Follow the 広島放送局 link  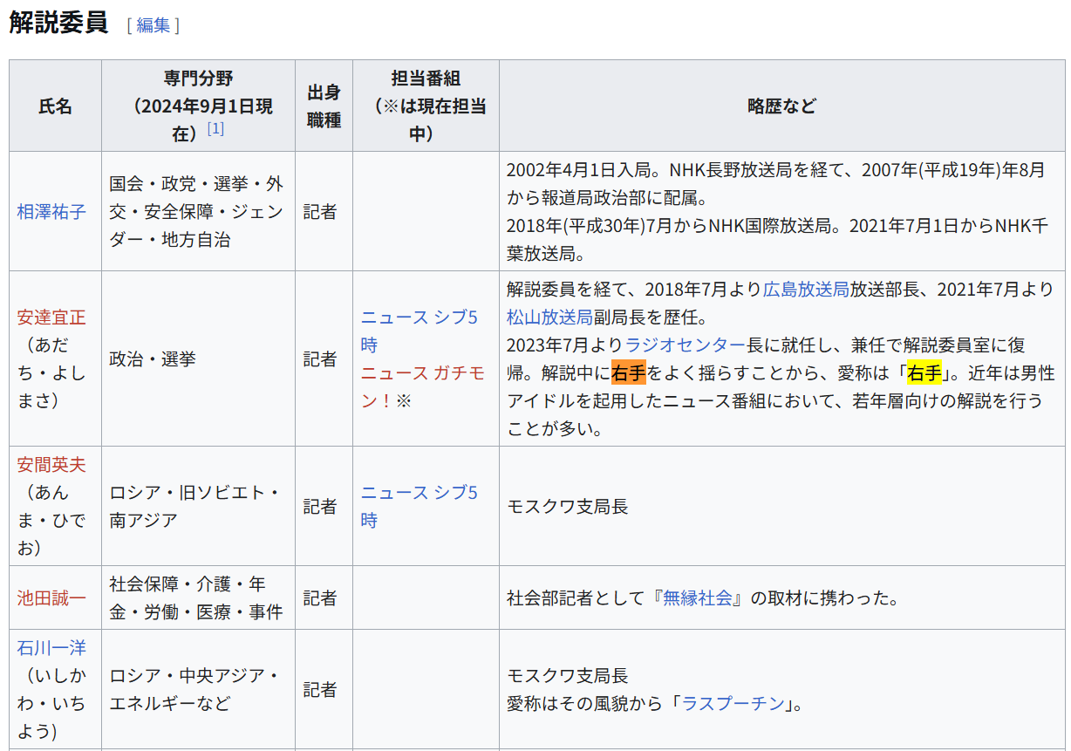806,290
